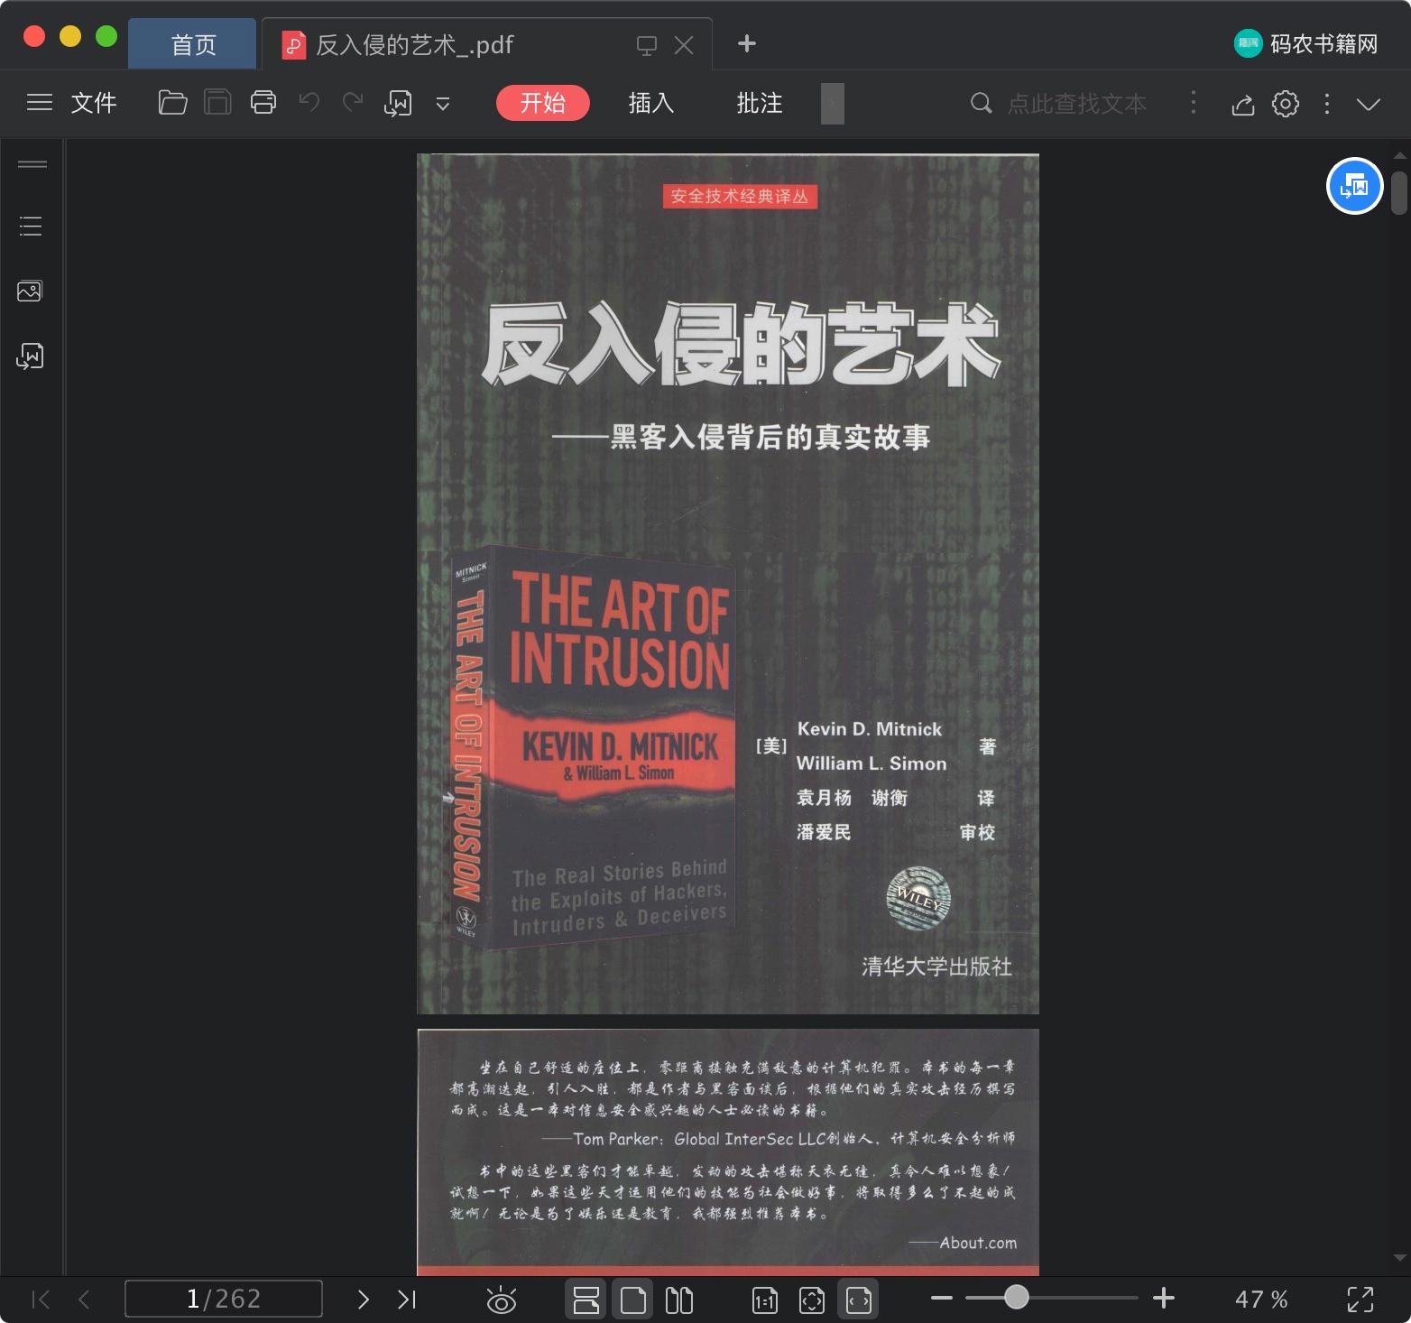Click the sidebar convert document icon
Image resolution: width=1411 pixels, height=1323 pixels.
pyautogui.click(x=30, y=356)
